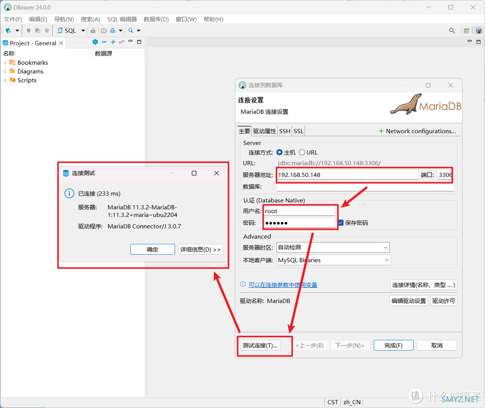The image size is (485, 408).
Task: Click the blue gear configure icon in Project panel
Action: 95,42
